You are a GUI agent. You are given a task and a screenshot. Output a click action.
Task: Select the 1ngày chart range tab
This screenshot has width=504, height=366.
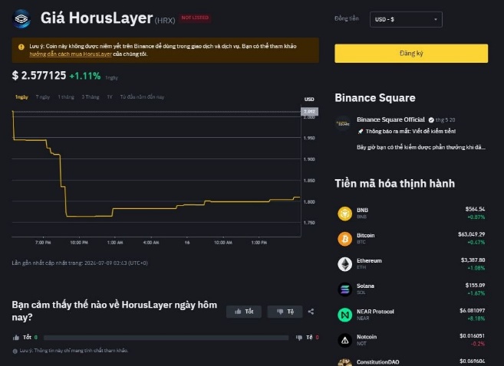(x=21, y=97)
